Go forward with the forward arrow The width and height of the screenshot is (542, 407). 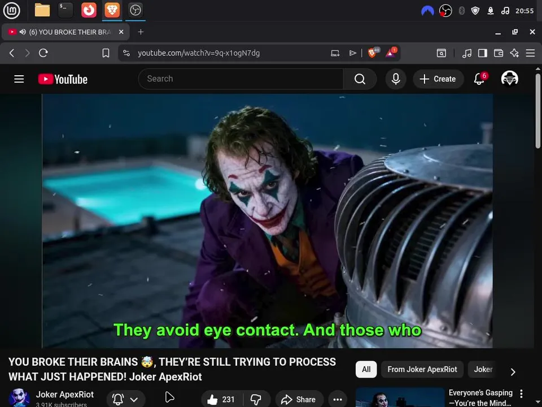(x=27, y=53)
